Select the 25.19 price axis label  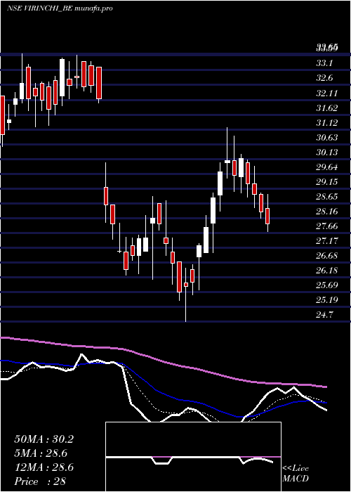click(x=327, y=299)
